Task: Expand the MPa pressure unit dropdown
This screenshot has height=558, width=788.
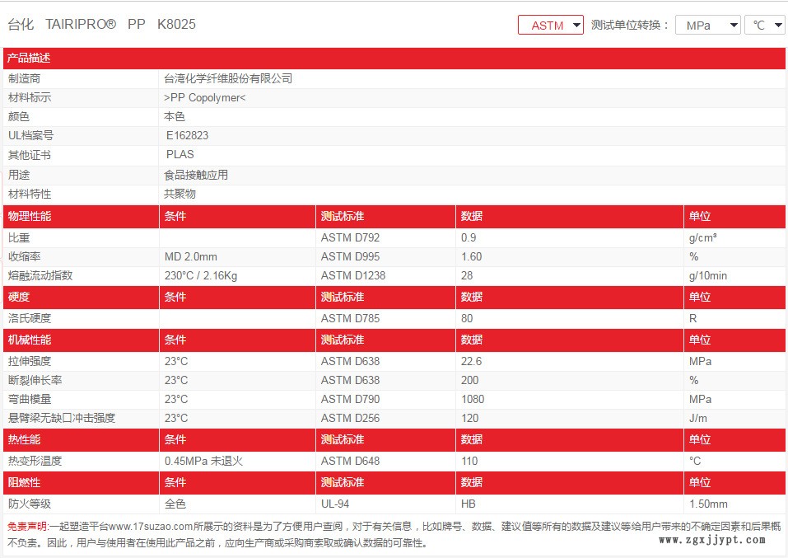Action: (707, 26)
